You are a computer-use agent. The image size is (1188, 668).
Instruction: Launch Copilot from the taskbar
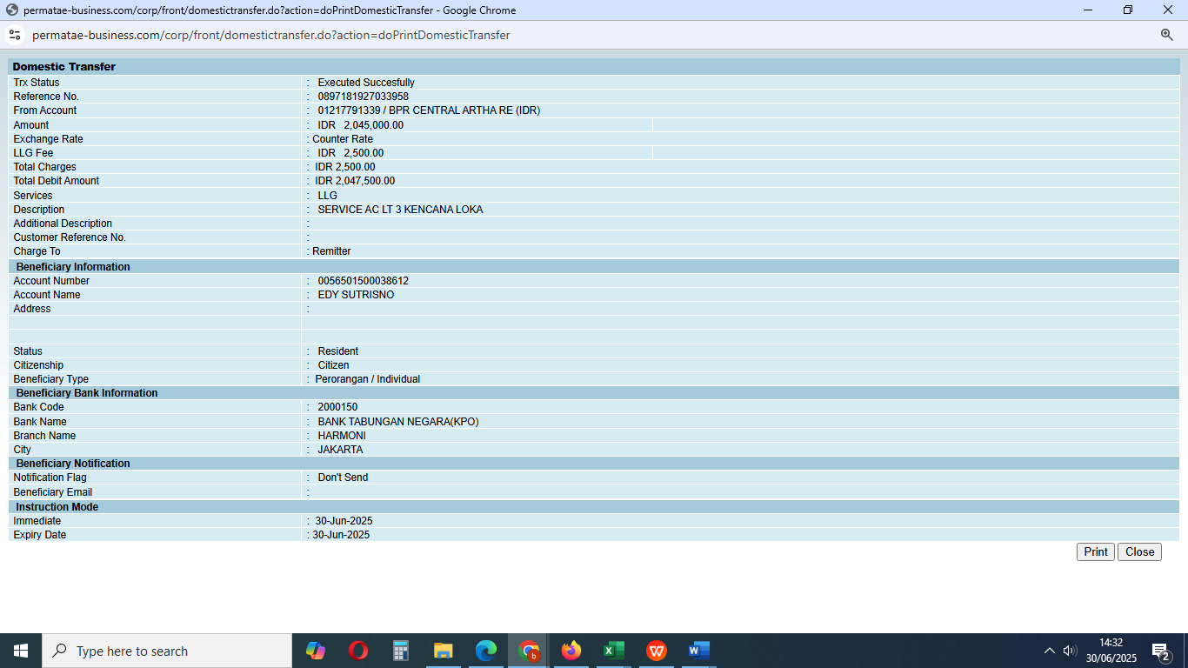(x=315, y=651)
